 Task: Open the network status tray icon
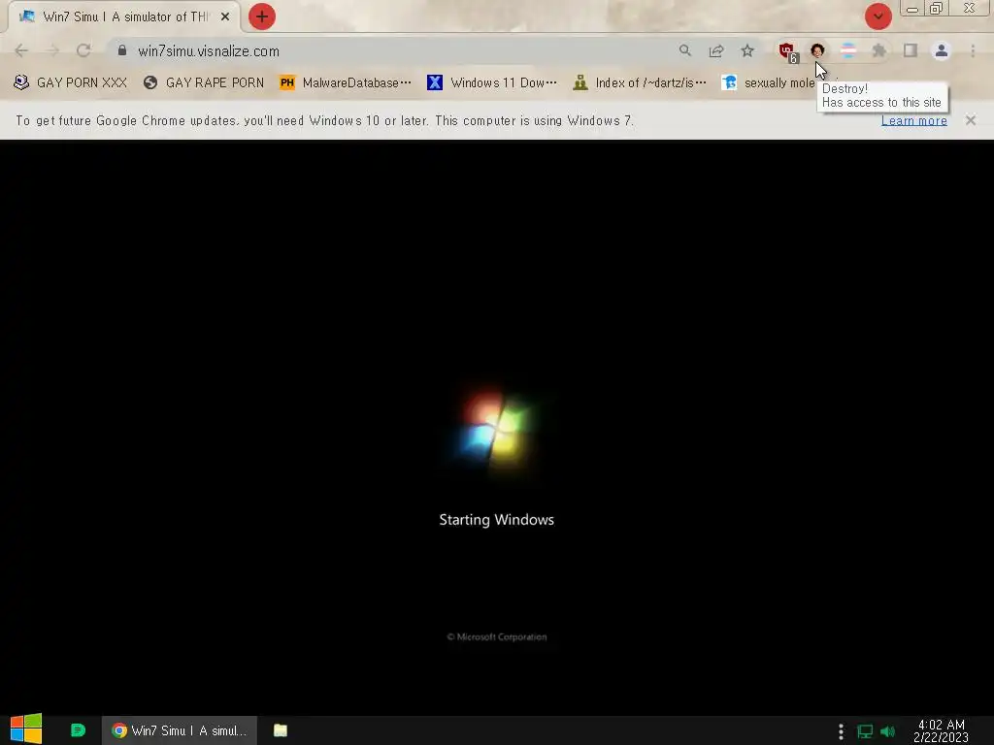point(865,731)
